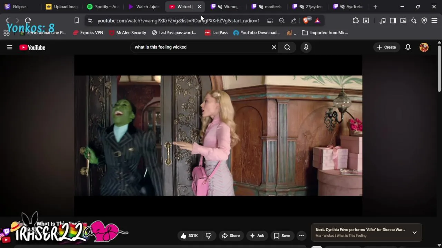
Task: Open the LastPass password bookmark
Action: pyautogui.click(x=174, y=33)
